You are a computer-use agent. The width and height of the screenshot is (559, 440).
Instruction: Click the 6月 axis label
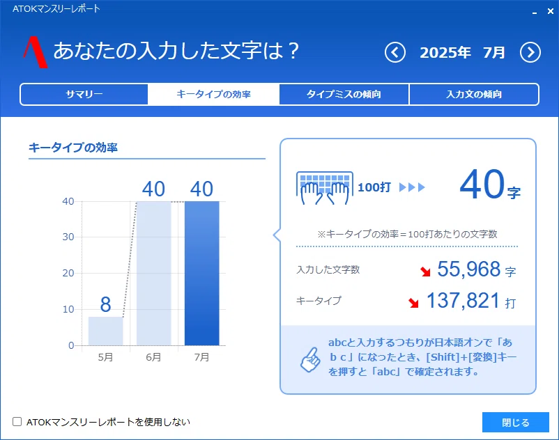coord(153,357)
